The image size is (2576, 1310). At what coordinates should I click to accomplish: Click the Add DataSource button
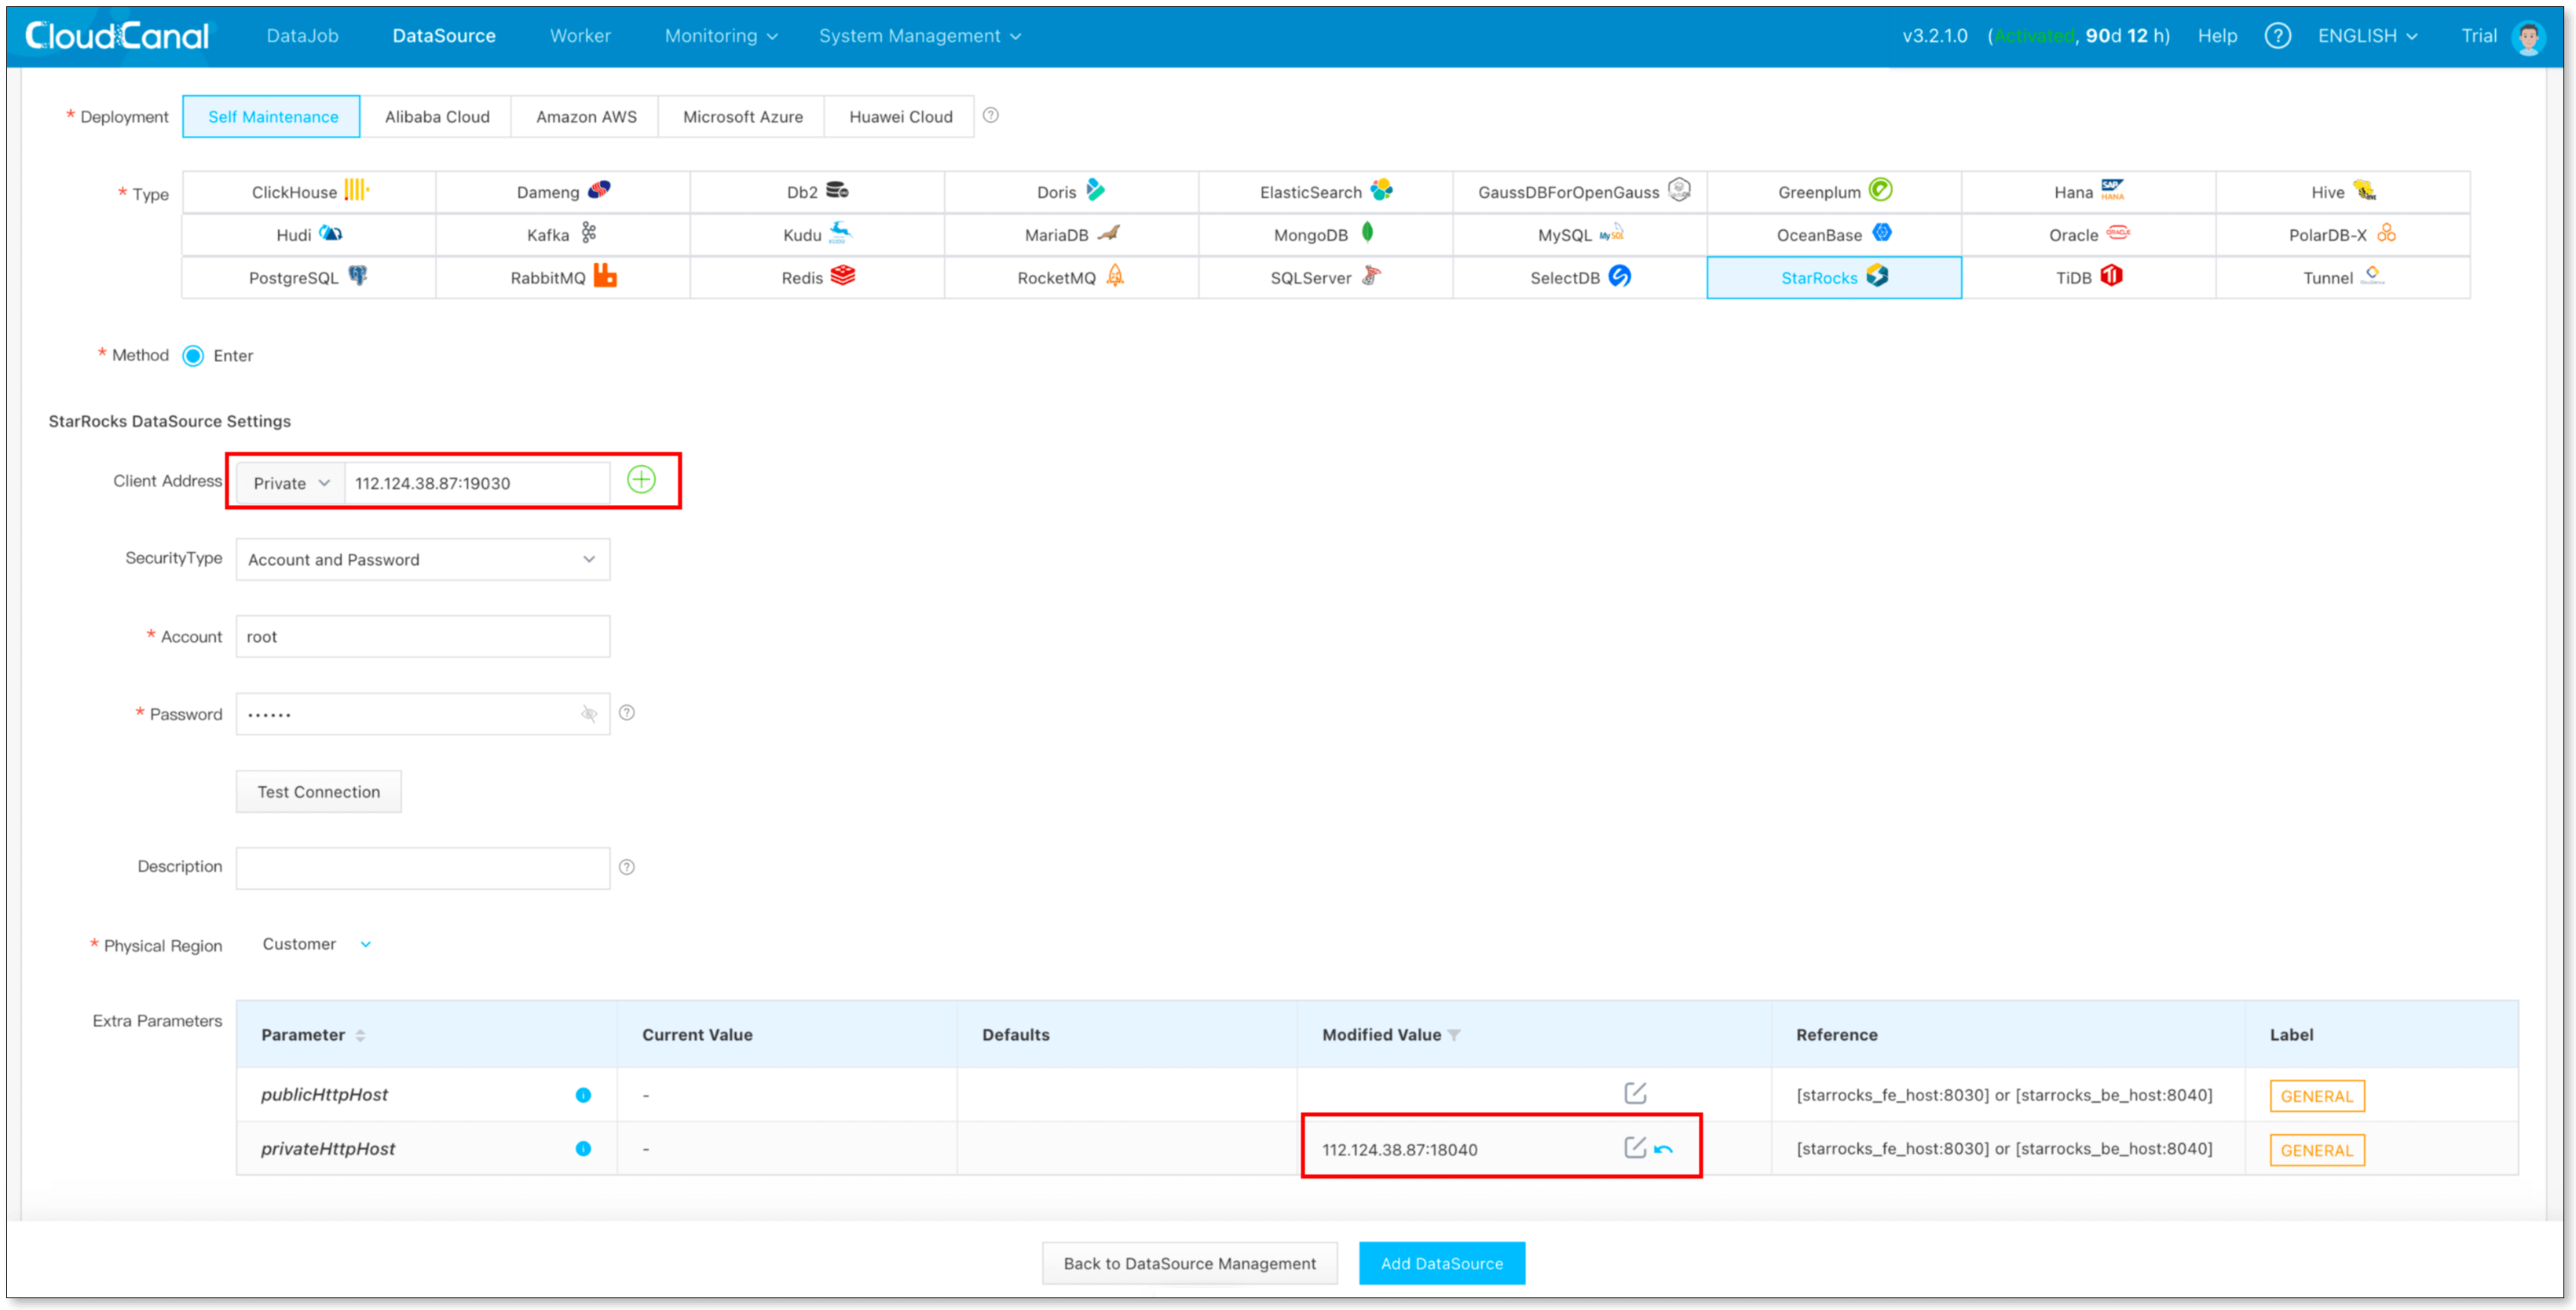[1441, 1263]
